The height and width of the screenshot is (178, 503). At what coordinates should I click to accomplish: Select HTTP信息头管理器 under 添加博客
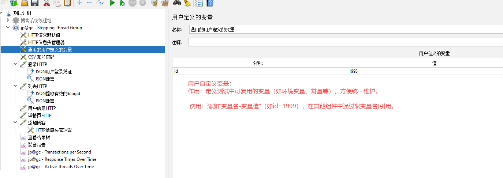(x=53, y=130)
